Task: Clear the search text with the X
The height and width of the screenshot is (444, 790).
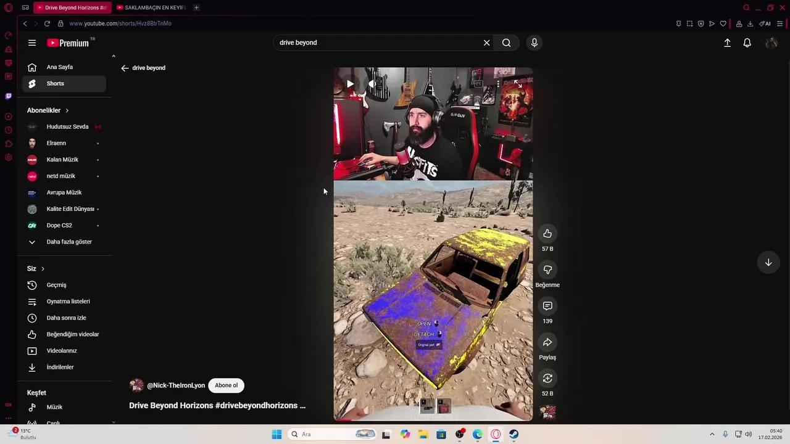Action: coord(486,43)
